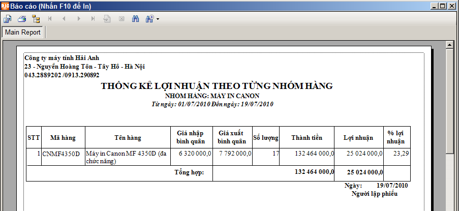Click product name "Máy in Canon MF 4350D"
The height and width of the screenshot is (211, 459).
pos(121,154)
